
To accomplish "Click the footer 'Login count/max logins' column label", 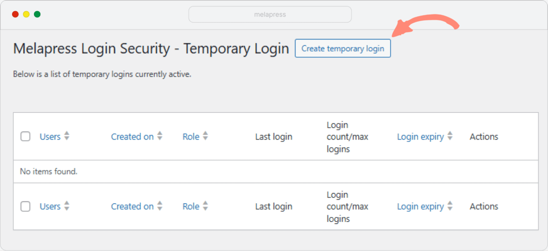I will [347, 207].
